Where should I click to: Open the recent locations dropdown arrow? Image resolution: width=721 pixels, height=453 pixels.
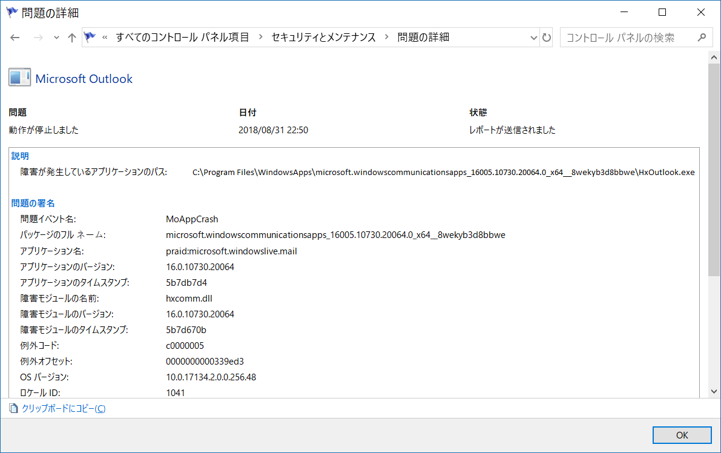click(x=56, y=38)
